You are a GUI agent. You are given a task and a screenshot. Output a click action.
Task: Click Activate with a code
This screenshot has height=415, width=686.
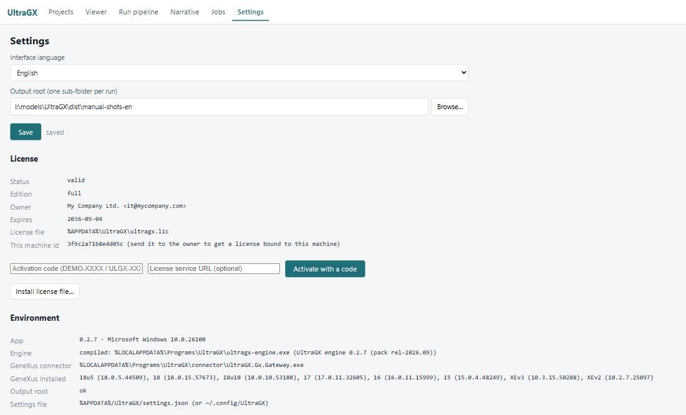coord(325,269)
